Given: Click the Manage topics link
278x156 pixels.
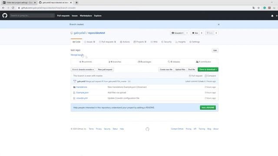Looking at the screenshot, I should [77, 55].
